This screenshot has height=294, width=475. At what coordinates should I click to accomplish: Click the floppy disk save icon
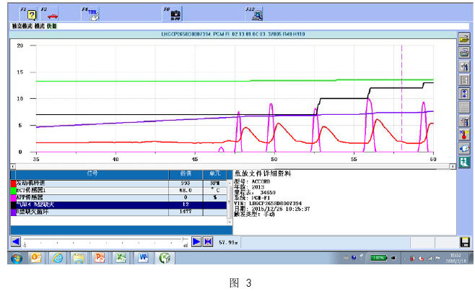point(464,241)
